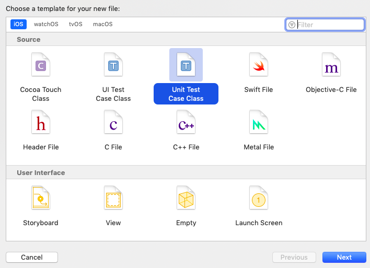Viewport: 370px width, 268px height.
Task: Select the iOS platform tab
Action: pyautogui.click(x=18, y=24)
